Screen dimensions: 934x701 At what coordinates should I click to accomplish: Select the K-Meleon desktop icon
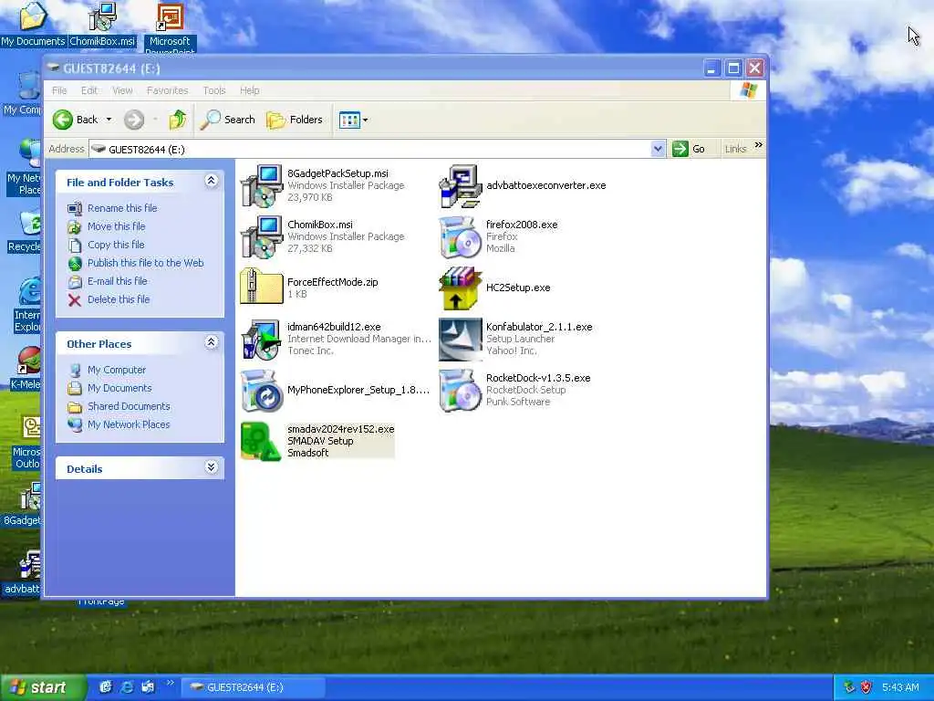click(25, 368)
